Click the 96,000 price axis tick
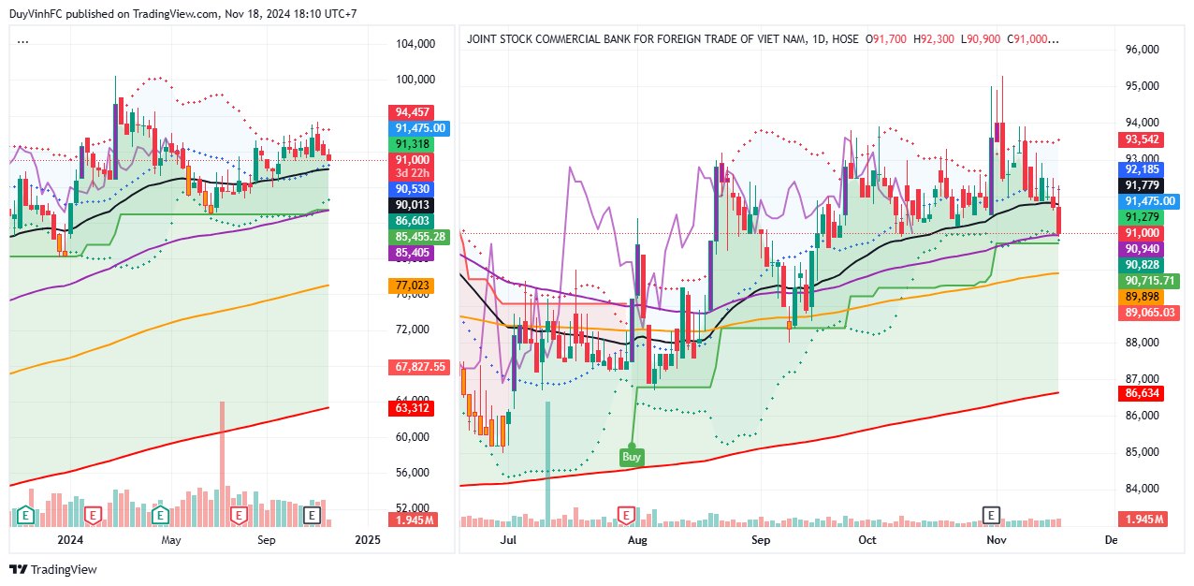This screenshot has width=1194, height=586. point(1143,50)
